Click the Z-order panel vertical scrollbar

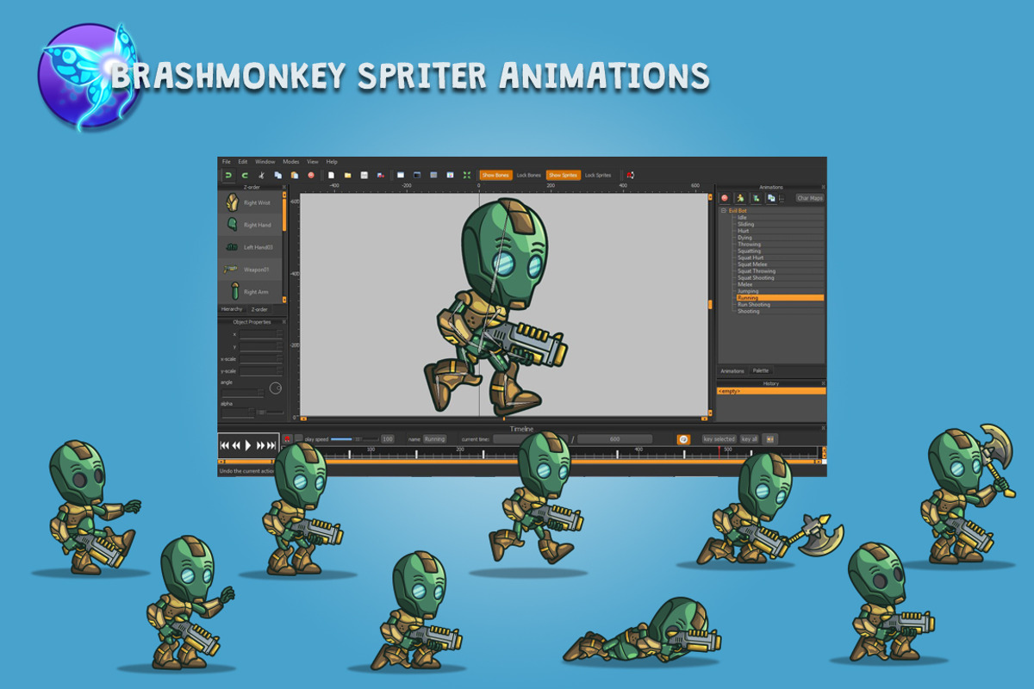point(284,249)
